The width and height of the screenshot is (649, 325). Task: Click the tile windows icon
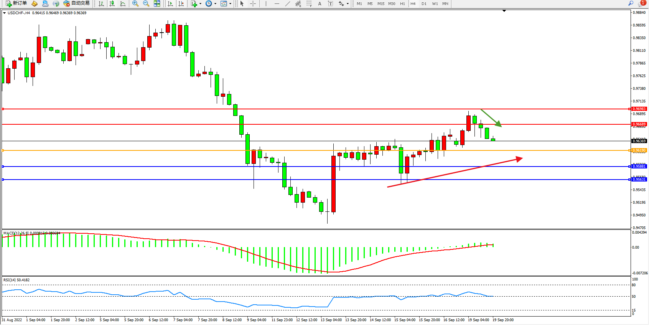point(157,3)
